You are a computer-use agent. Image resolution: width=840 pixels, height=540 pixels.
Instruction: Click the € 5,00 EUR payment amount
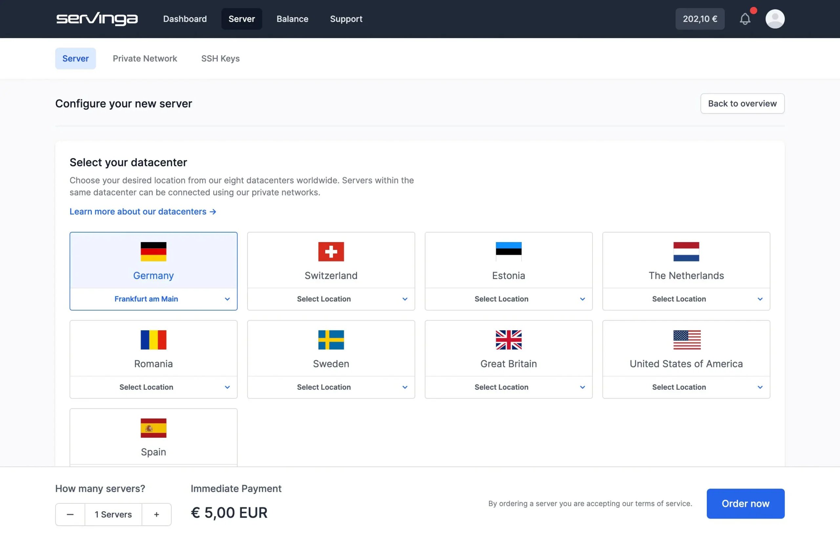tap(229, 513)
